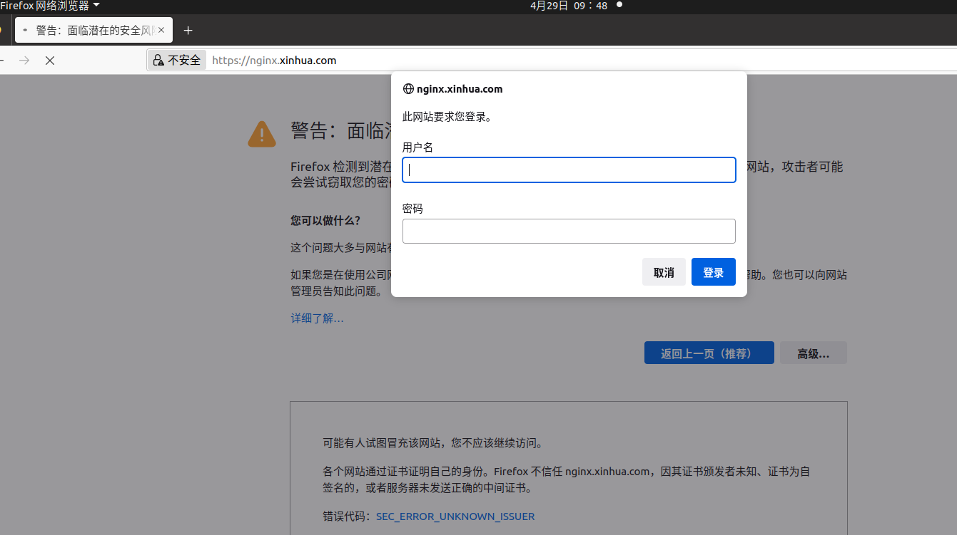Viewport: 957px width, 535px height.
Task: Click the nginx.xinhua.com dialog title text
Action: tap(460, 89)
